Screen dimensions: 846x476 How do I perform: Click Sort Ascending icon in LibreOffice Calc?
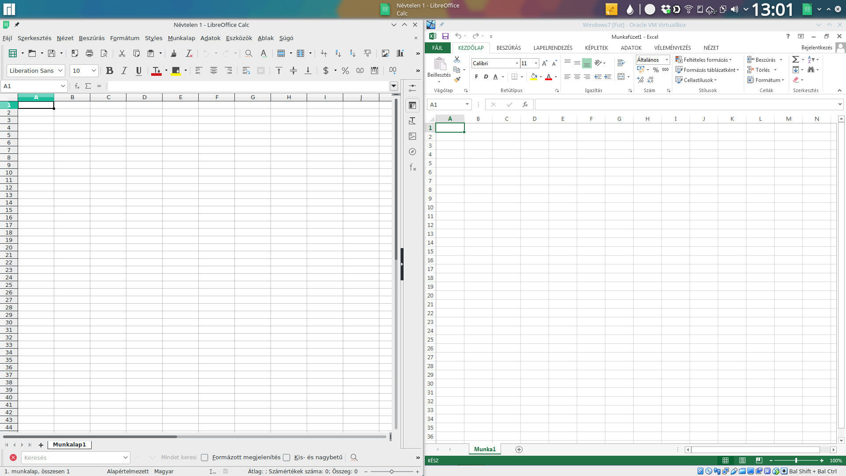click(x=338, y=53)
